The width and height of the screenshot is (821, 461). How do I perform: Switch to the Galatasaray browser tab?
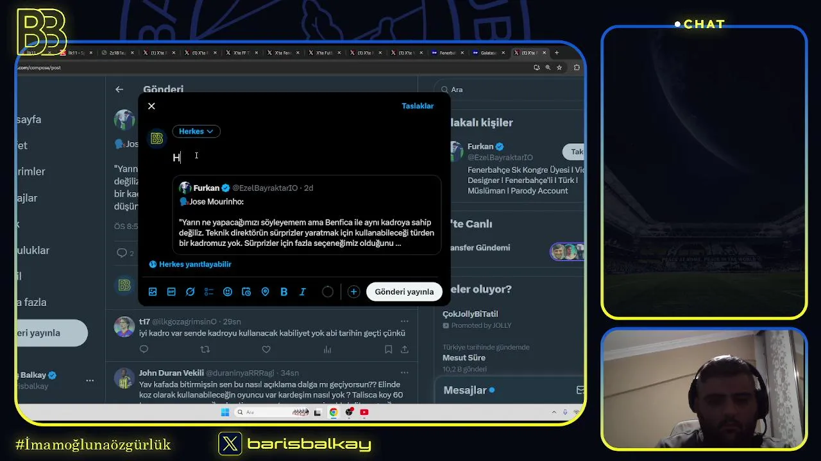(x=489, y=53)
